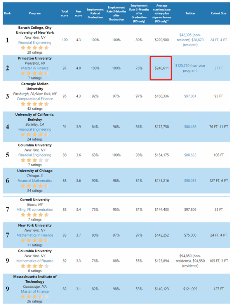Image resolution: width=233 pixels, height=306 pixels.
Task: Open Cornell MEng, FE concentration link
Action: [35, 209]
